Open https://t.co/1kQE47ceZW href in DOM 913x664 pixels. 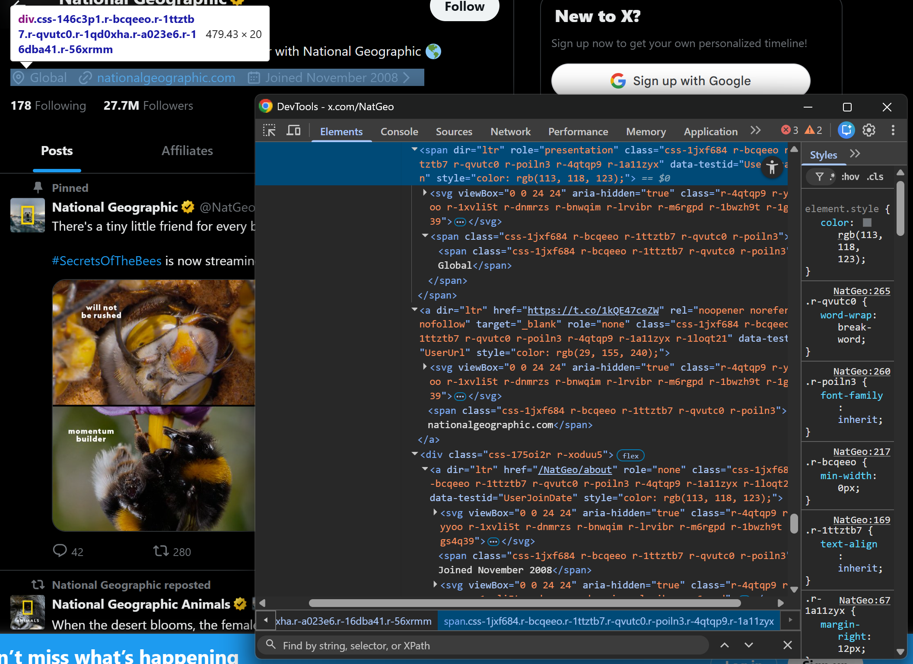[x=593, y=310]
